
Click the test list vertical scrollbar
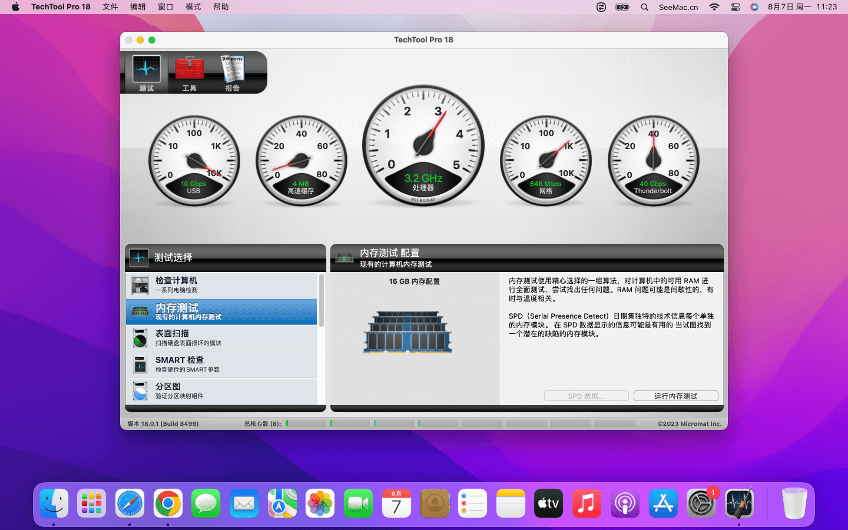(322, 300)
